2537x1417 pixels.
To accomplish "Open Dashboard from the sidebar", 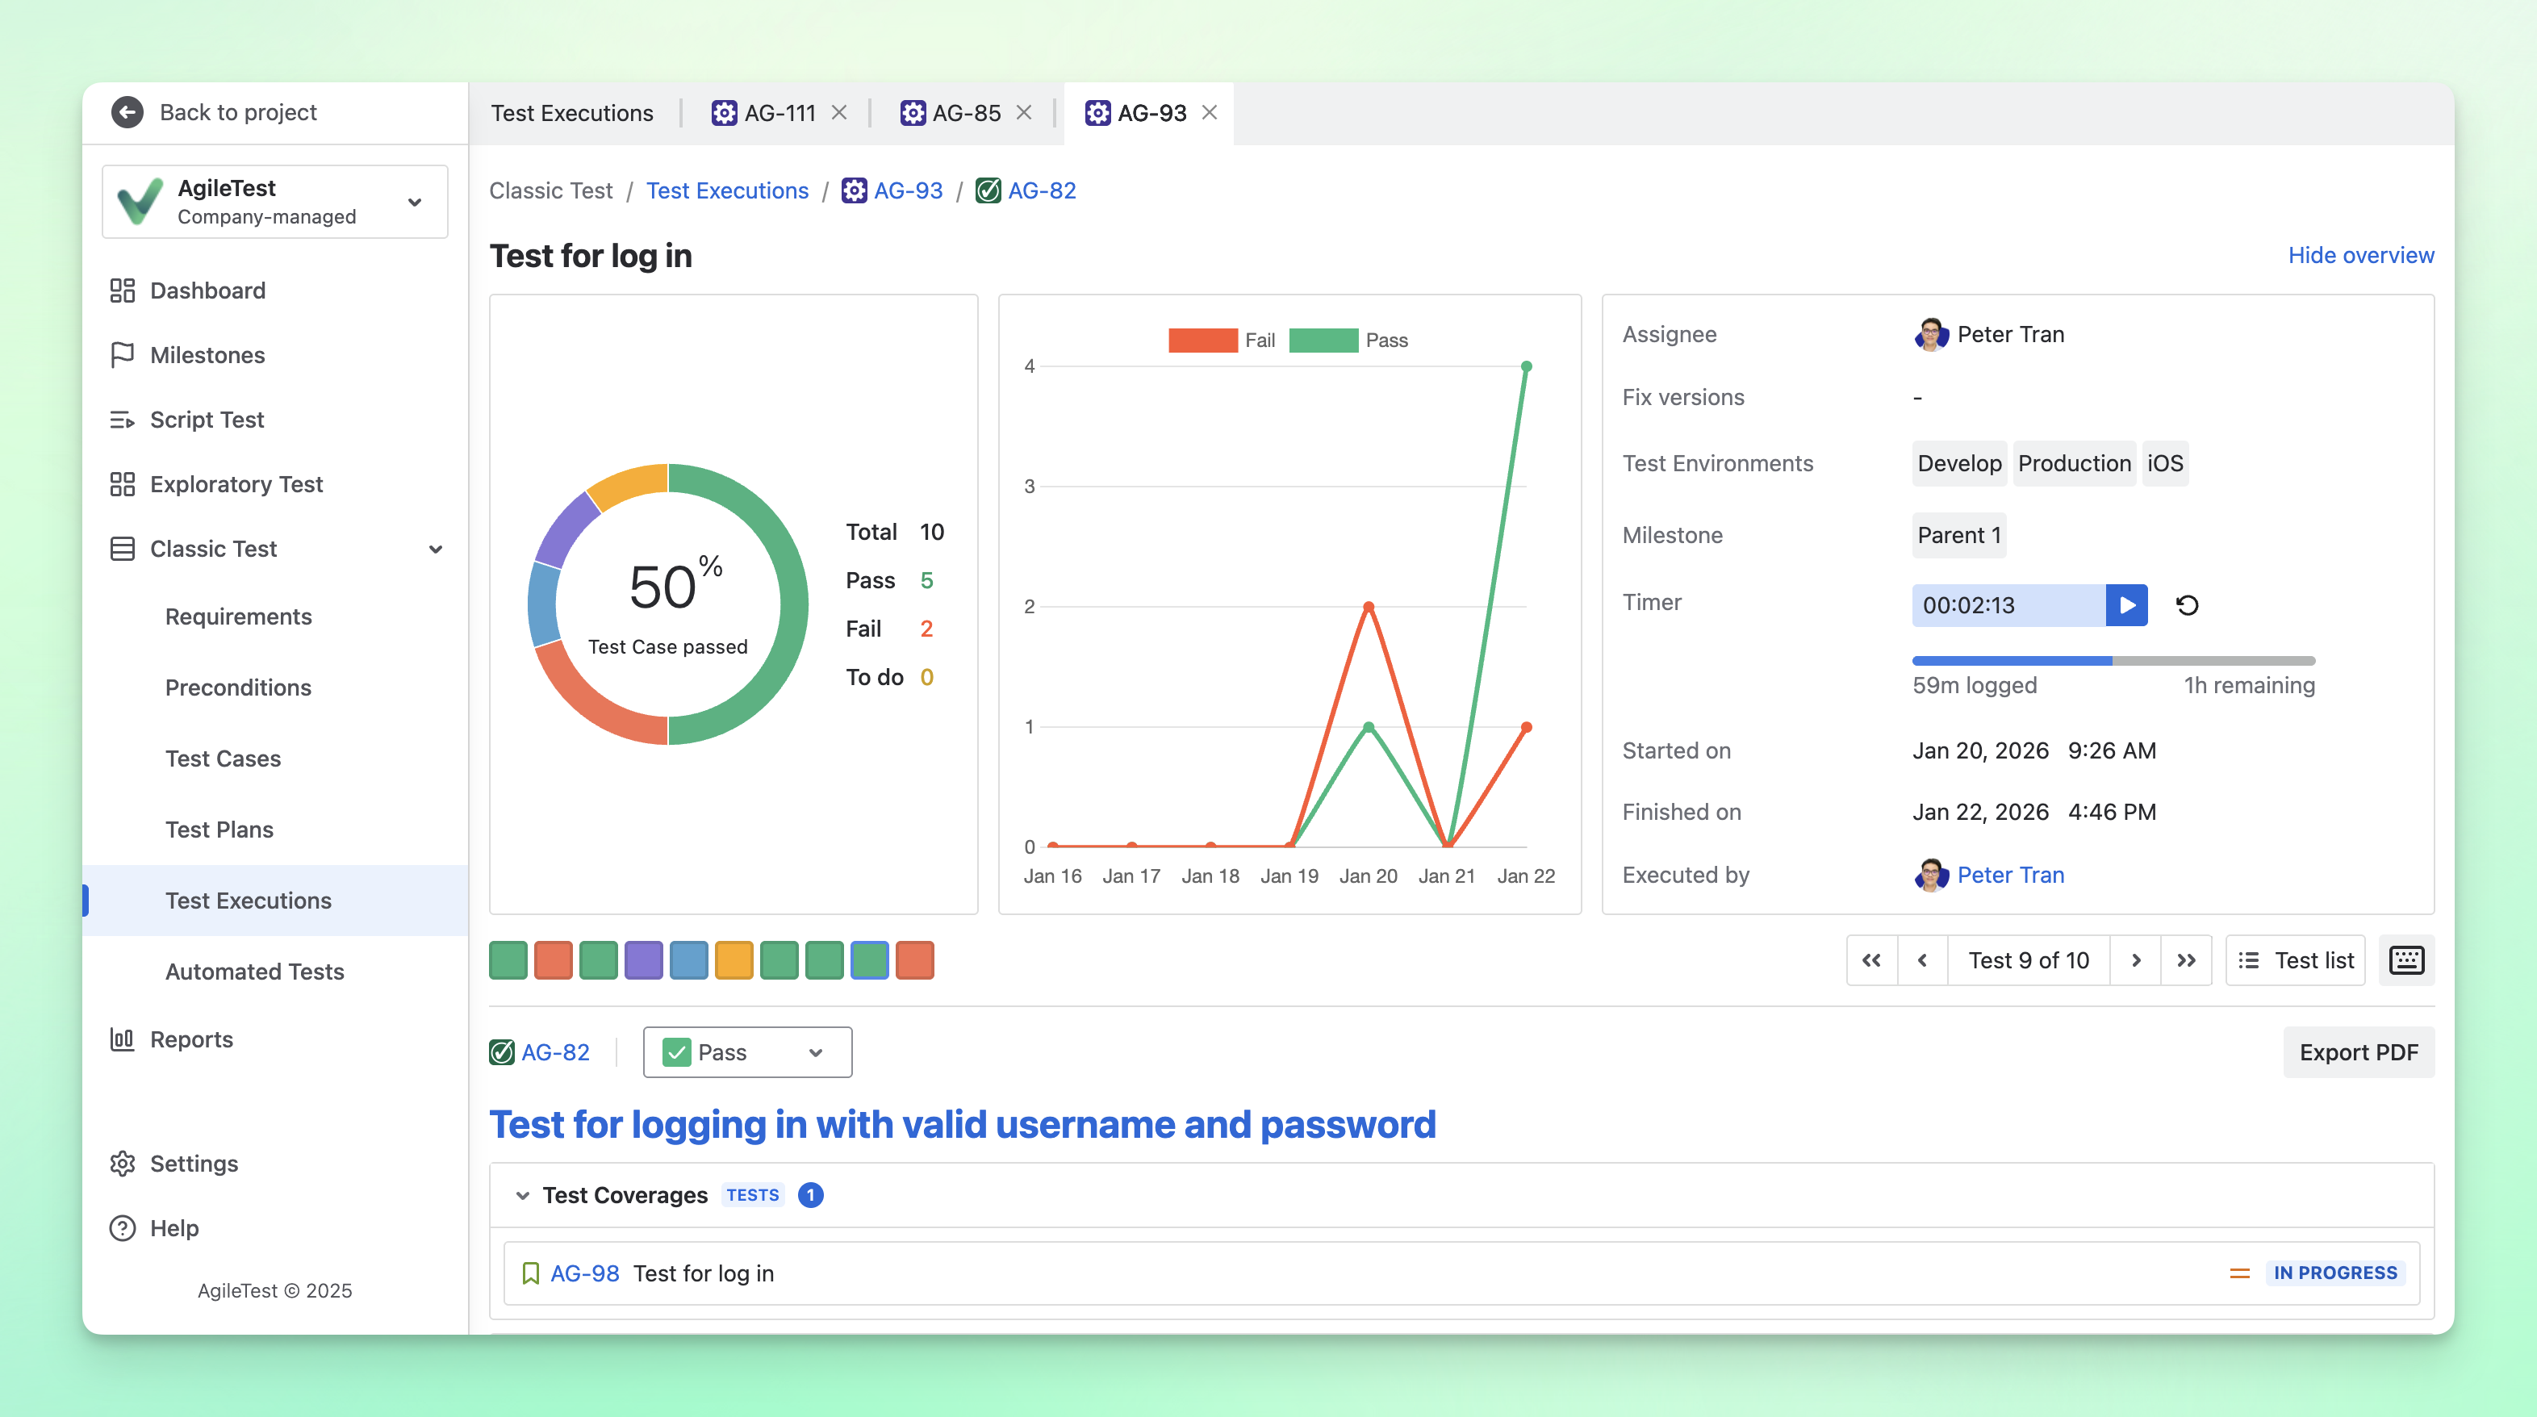I will coord(207,291).
